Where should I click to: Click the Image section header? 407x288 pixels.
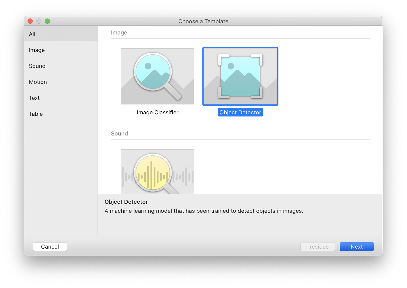coord(119,32)
